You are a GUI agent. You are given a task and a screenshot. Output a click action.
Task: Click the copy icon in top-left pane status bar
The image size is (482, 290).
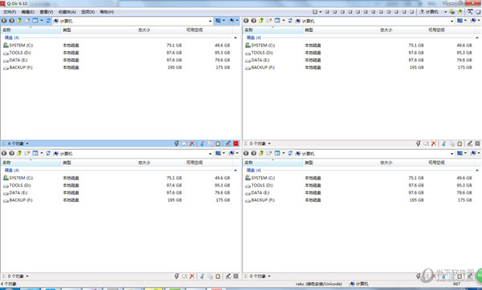click(x=210, y=143)
